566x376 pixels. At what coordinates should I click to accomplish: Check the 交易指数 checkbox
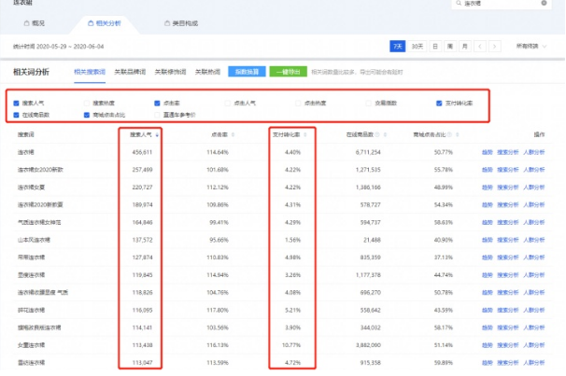(x=368, y=104)
